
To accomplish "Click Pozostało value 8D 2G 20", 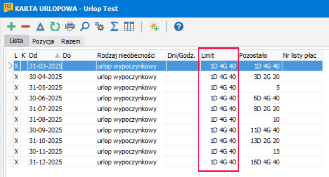I will tap(267, 109).
